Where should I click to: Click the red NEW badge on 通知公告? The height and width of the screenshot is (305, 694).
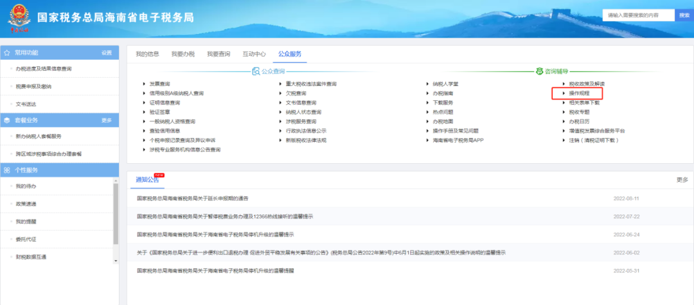click(159, 175)
